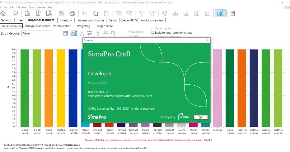Image resolution: width=290 pixels, height=152 pixels.
Task: Close the About dialog with X
Action: click(207, 40)
